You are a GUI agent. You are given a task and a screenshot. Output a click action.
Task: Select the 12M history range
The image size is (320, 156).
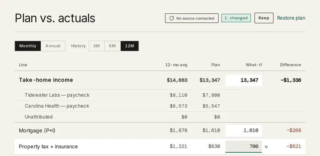(129, 46)
